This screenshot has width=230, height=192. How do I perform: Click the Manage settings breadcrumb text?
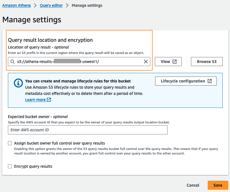point(87,5)
